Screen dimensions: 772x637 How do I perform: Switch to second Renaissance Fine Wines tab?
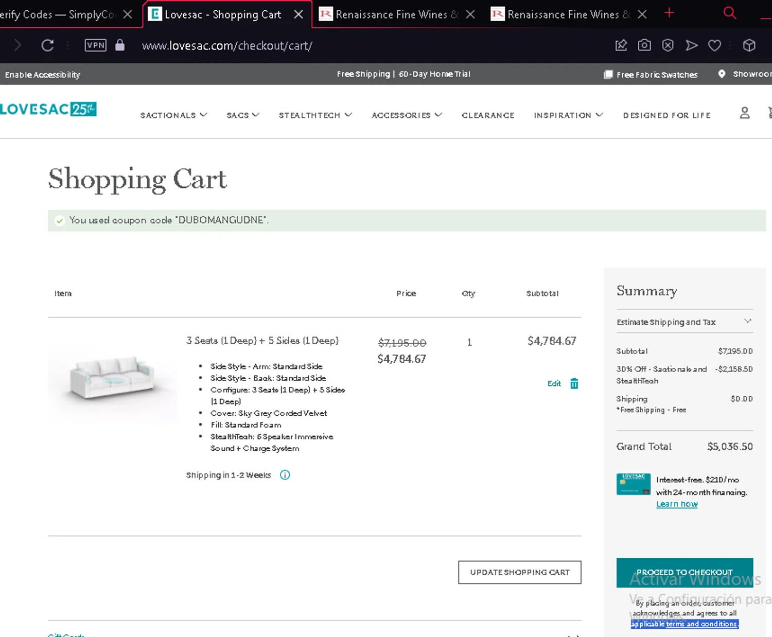pos(569,14)
